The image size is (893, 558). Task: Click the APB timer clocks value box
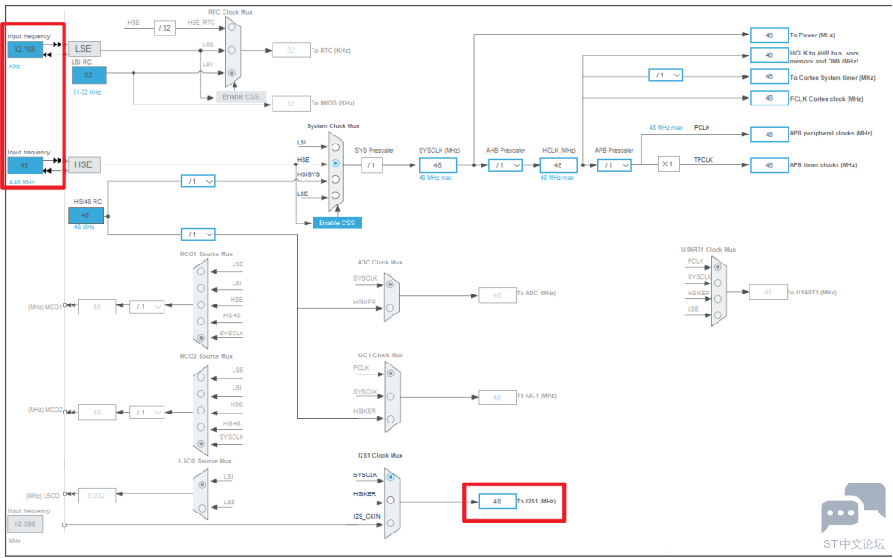click(769, 165)
